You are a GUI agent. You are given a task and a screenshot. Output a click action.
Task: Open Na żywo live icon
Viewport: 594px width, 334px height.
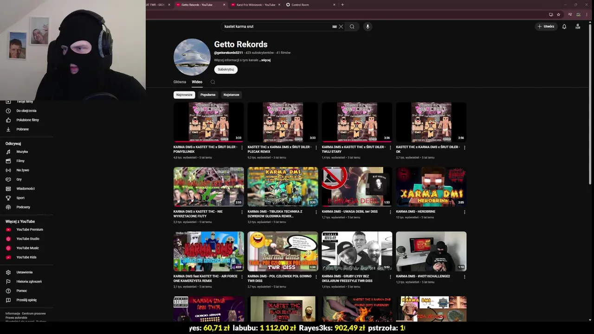point(8,170)
